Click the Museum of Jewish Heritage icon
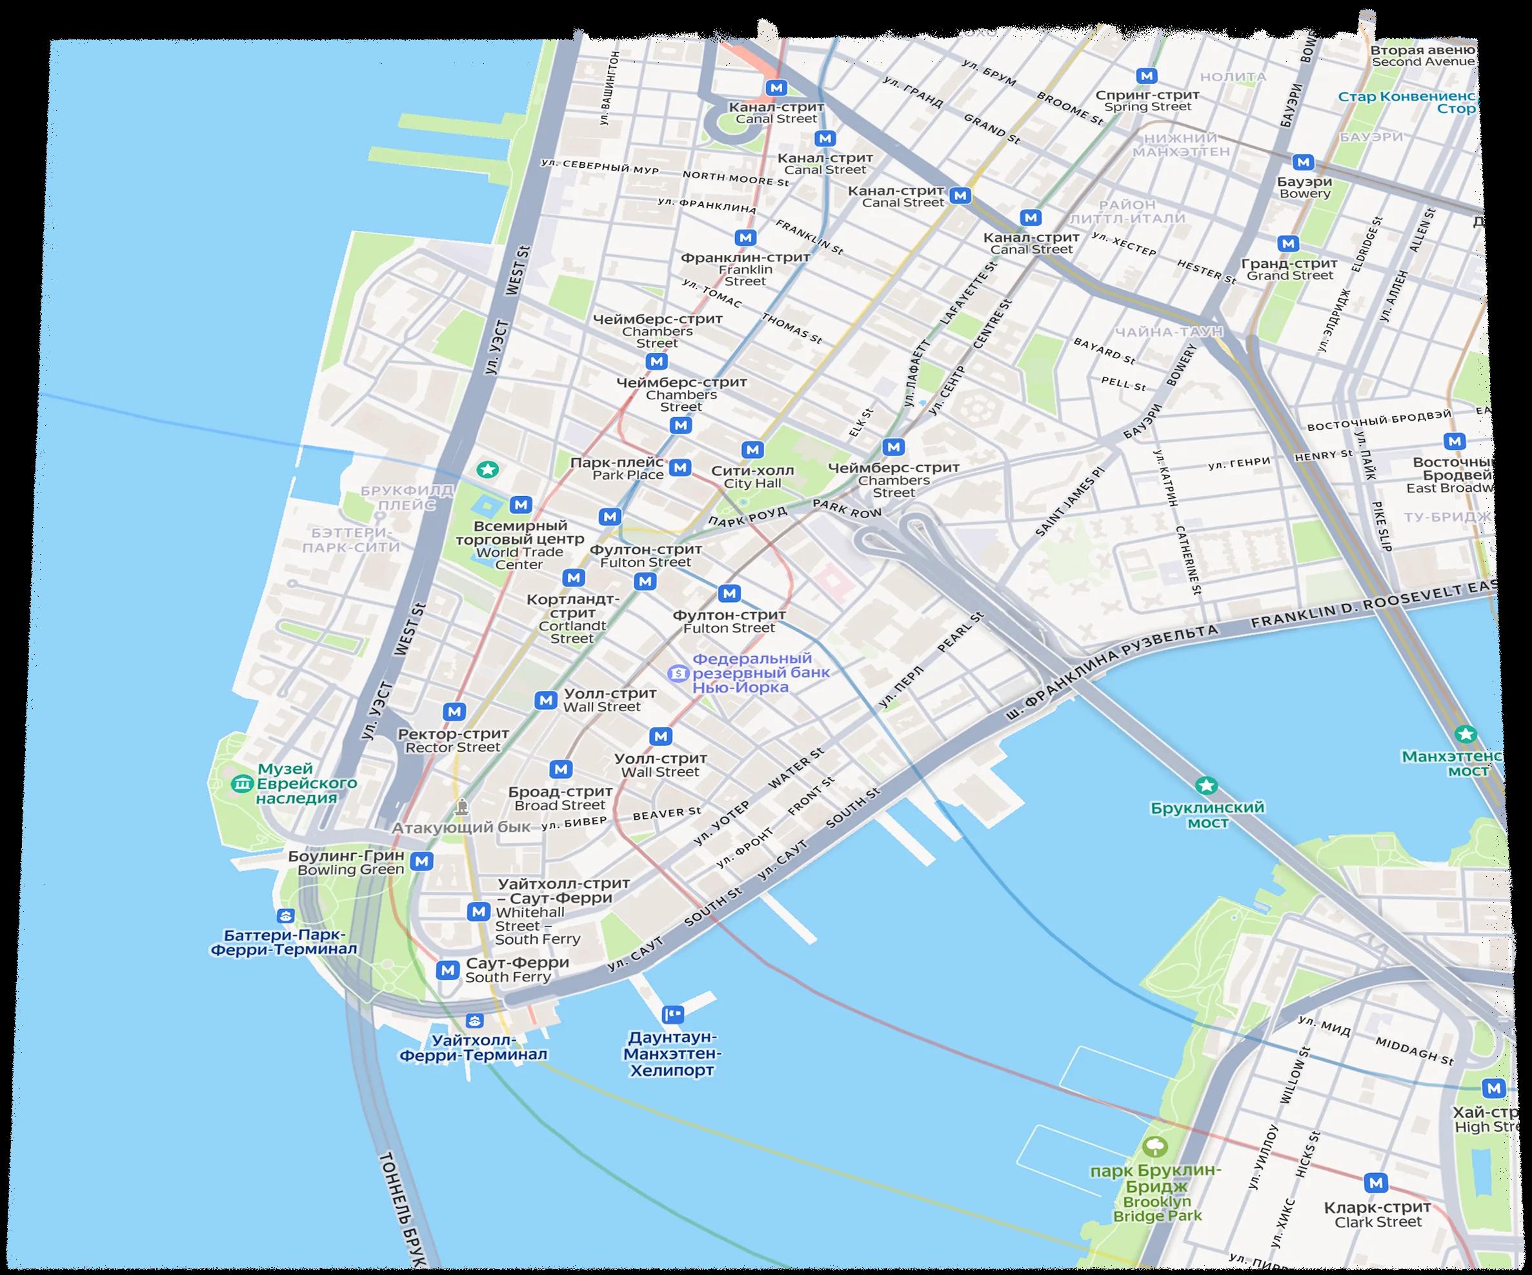 241,784
